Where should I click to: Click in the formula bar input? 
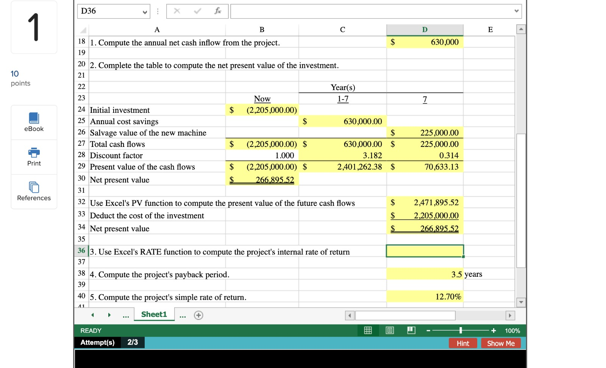(371, 11)
